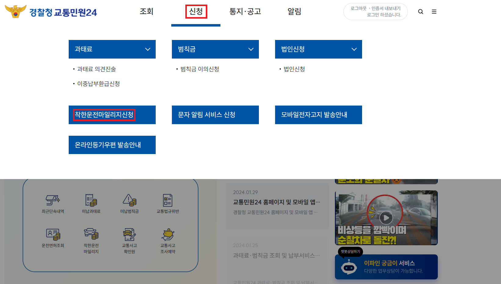Open 미납범칙금 warning icon
This screenshot has width=501, height=284.
click(129, 200)
